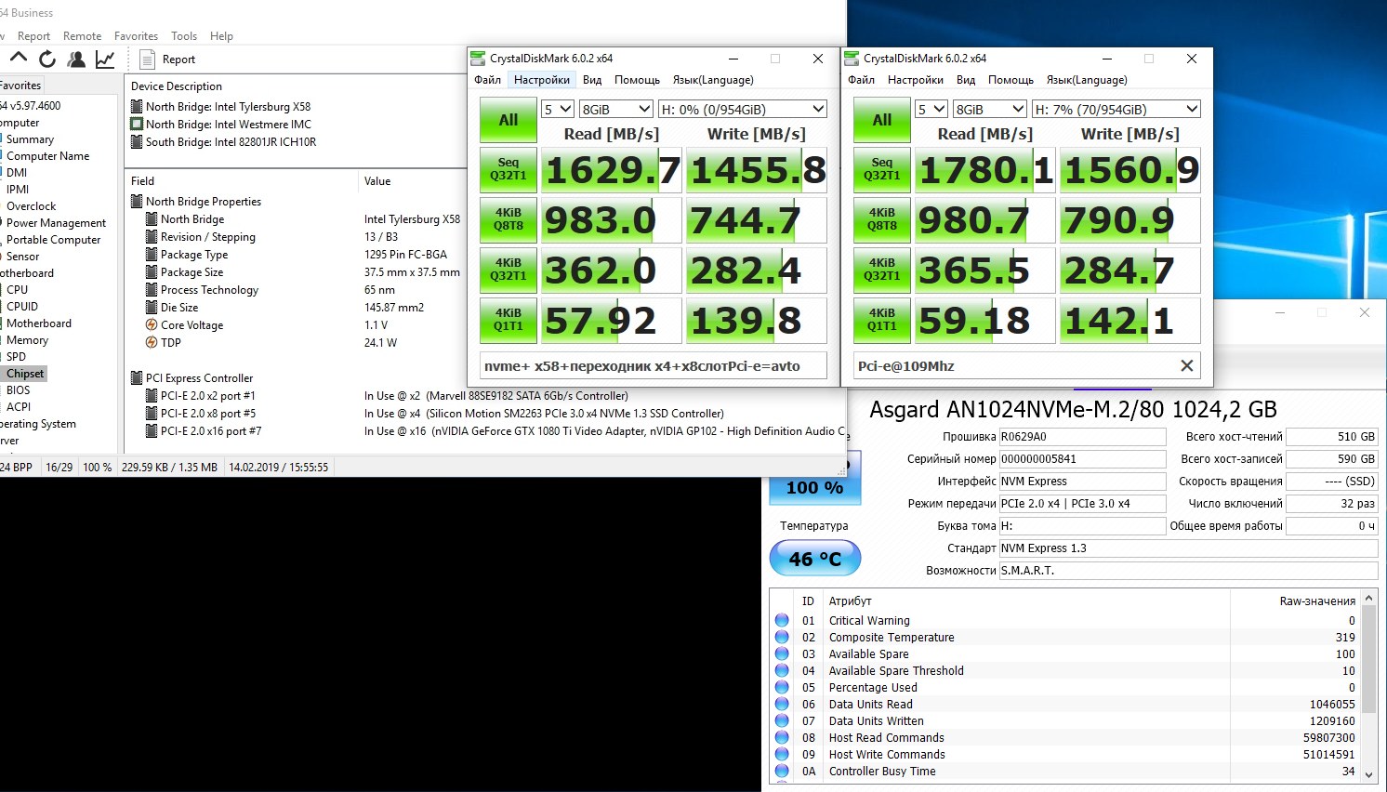Select SPD in the AIDA64 tree

(16, 357)
